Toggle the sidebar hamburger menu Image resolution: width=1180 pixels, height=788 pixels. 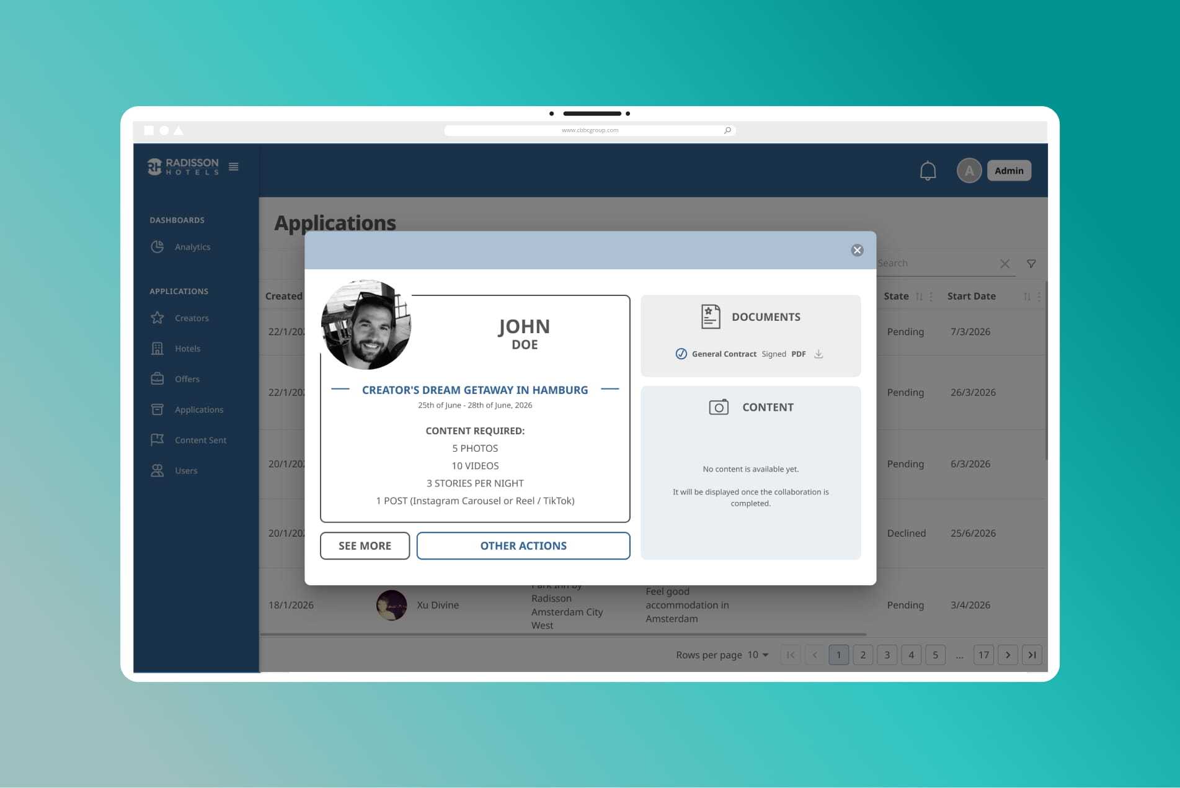234,166
